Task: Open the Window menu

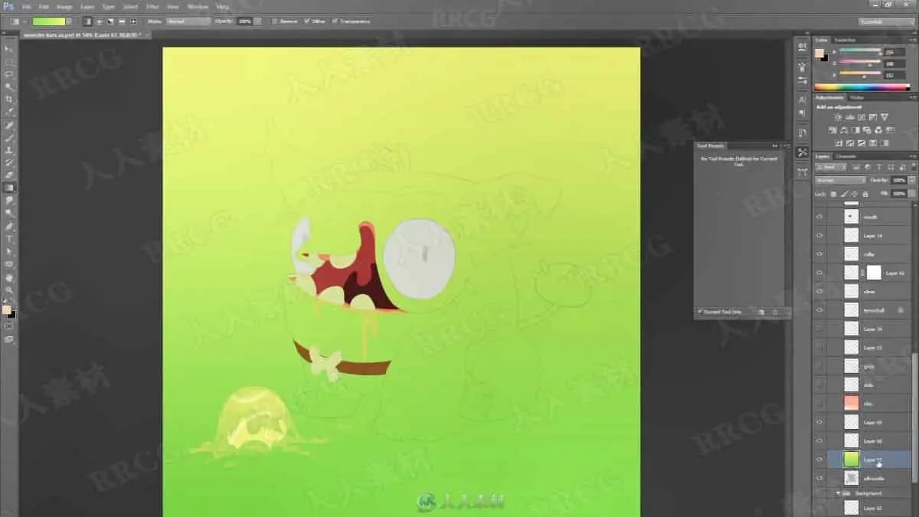Action: pyautogui.click(x=198, y=6)
